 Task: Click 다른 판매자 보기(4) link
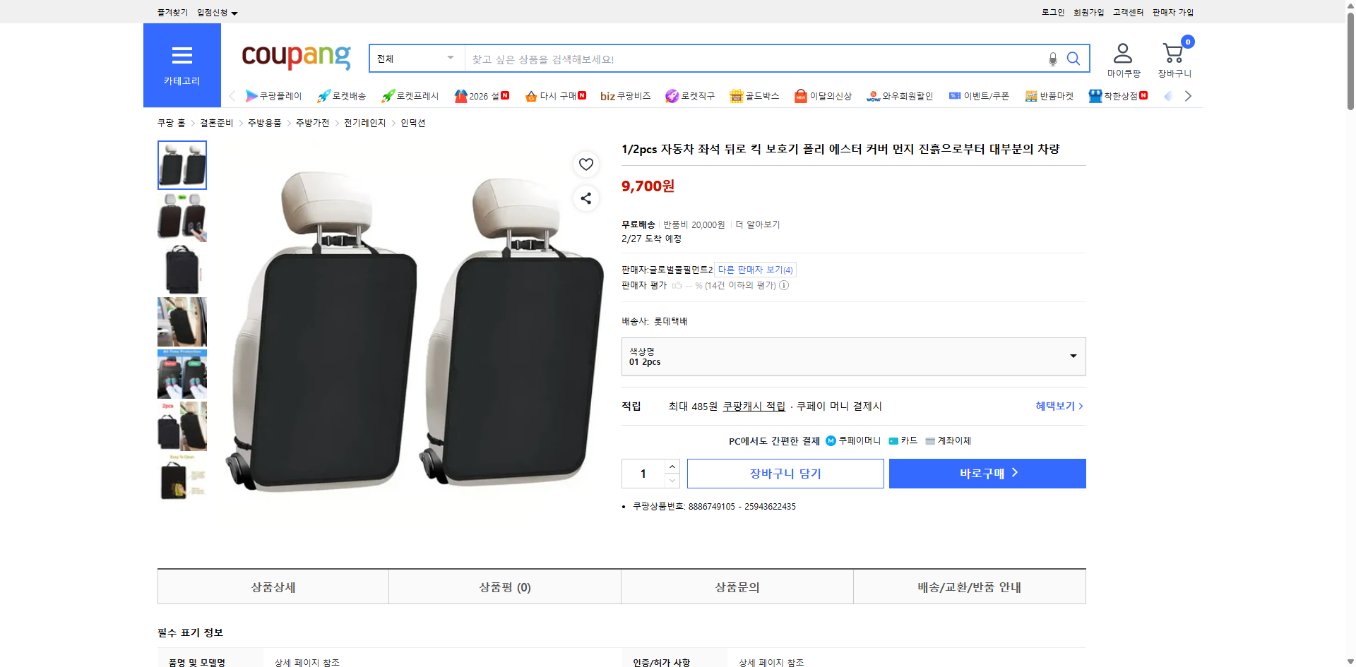pos(755,269)
